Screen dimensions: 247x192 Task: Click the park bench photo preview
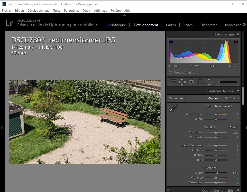(85, 122)
